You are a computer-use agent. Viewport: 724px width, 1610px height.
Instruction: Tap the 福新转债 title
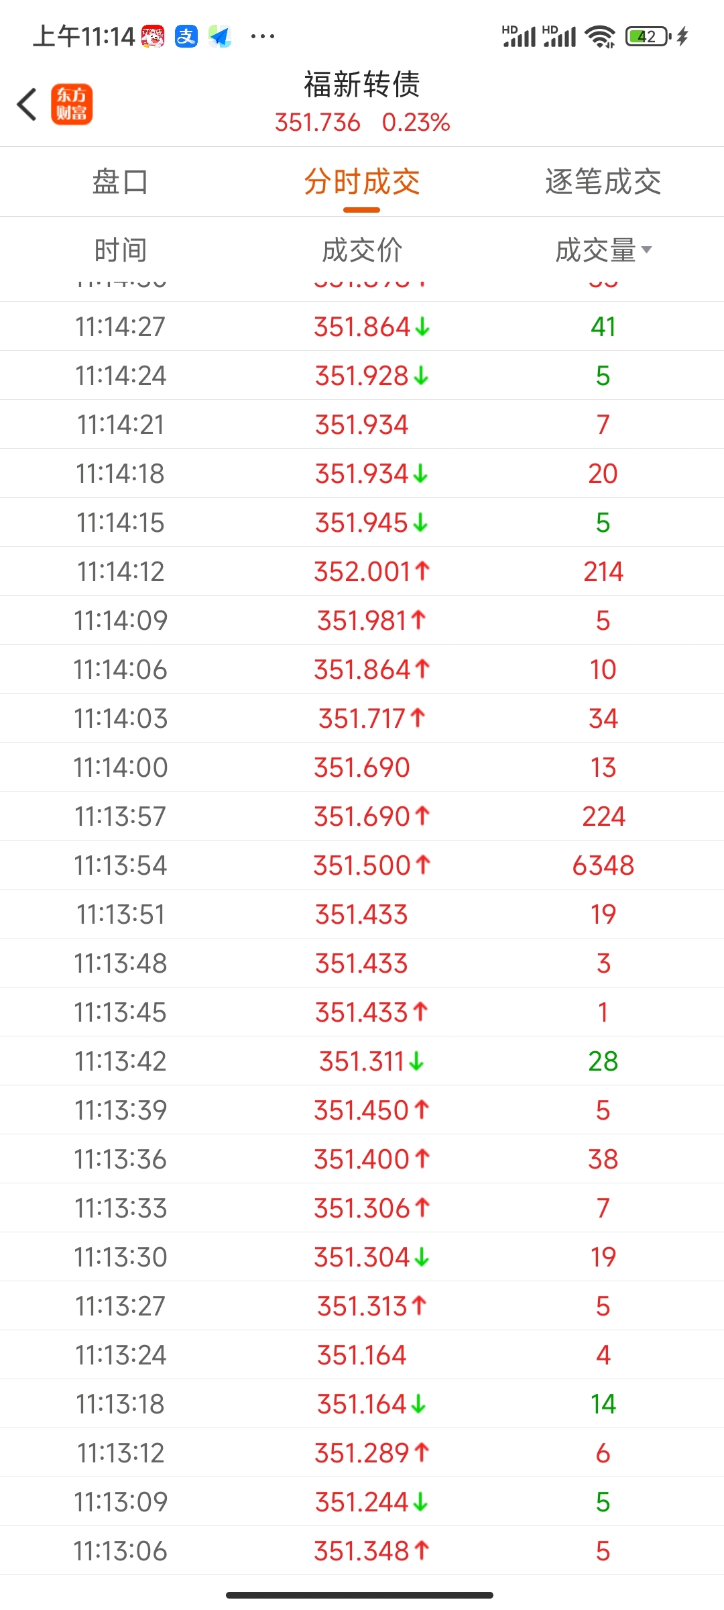click(362, 85)
